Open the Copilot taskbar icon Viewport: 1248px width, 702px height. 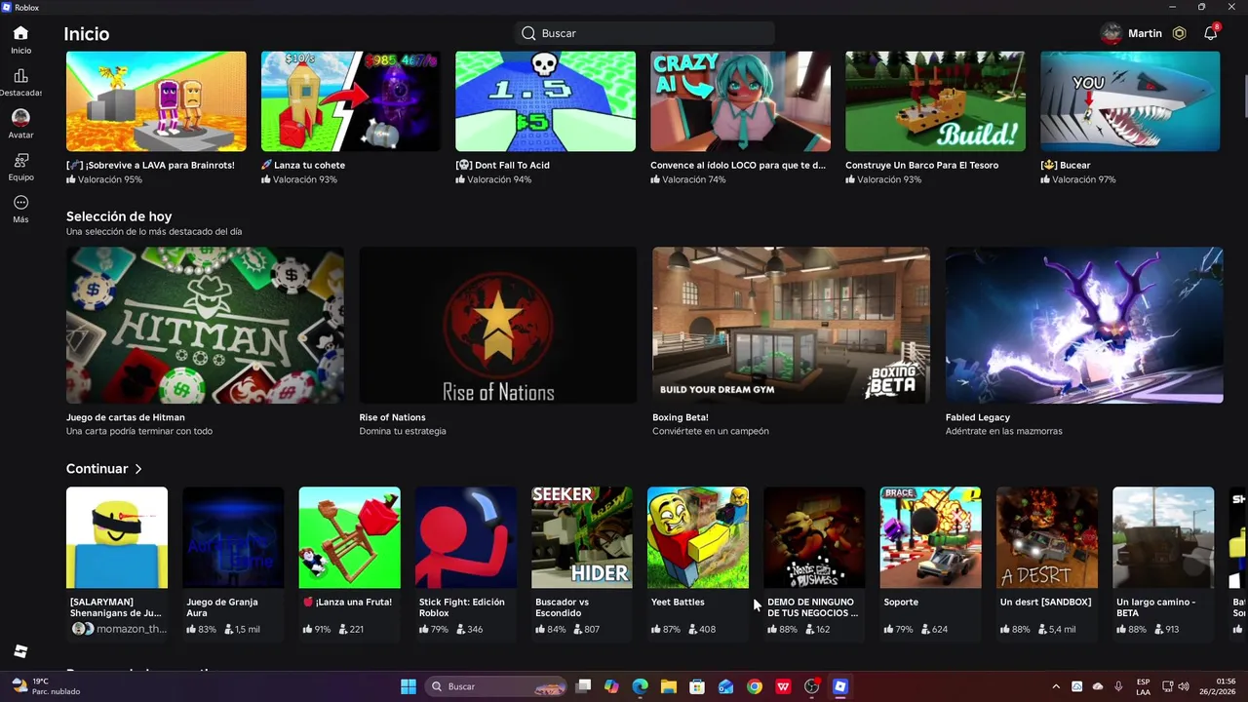pos(611,686)
